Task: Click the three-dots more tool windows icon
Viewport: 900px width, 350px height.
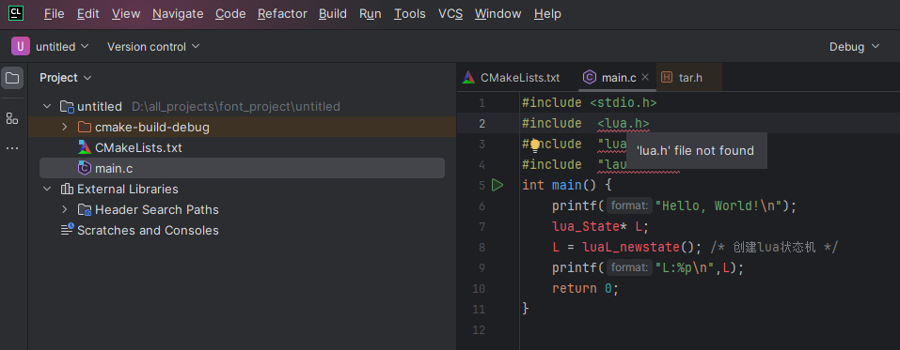Action: point(12,148)
